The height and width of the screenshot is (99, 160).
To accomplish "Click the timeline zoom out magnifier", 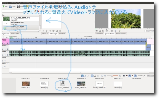I will pyautogui.click(x=105, y=76).
